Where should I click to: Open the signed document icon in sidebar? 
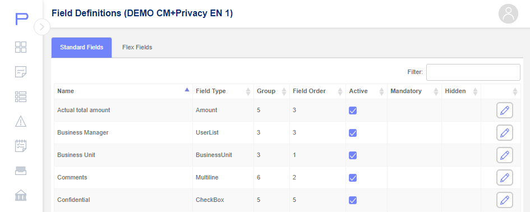[21, 72]
